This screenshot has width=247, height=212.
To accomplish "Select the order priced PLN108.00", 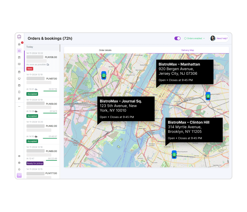I will [42, 61].
